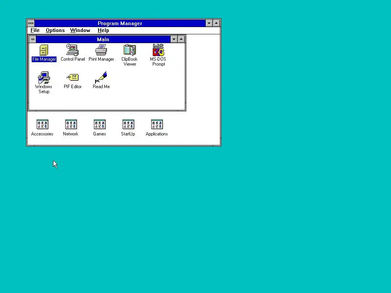Minimize the Program Manager window
Screen dimensions: 391x293
click(x=209, y=23)
